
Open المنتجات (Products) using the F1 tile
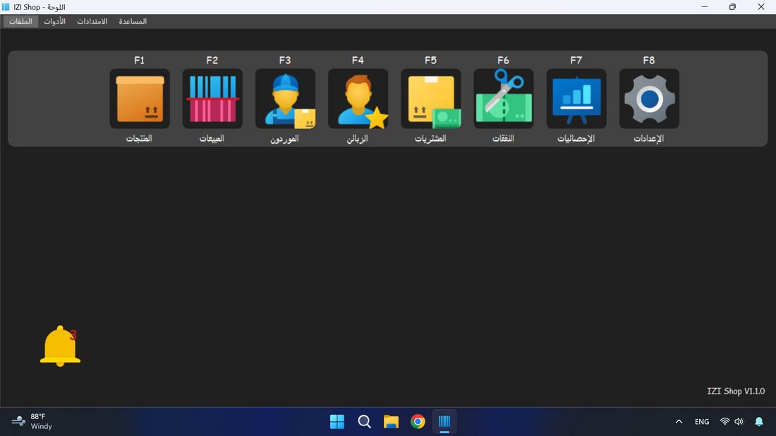139,98
